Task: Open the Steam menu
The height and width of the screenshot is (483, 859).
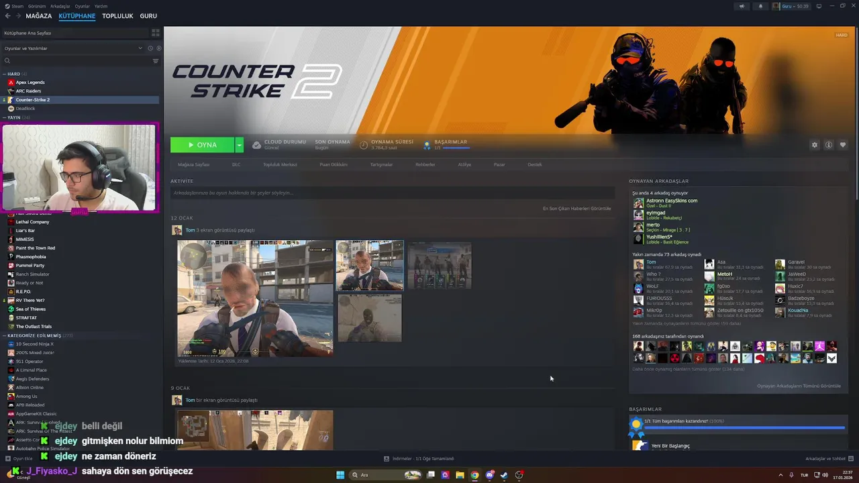Action: coord(14,6)
